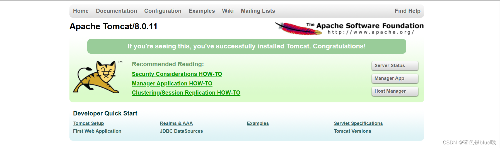This screenshot has height=148, width=500.
Task: Open Manager Application HOW-TO link
Action: coord(172,83)
